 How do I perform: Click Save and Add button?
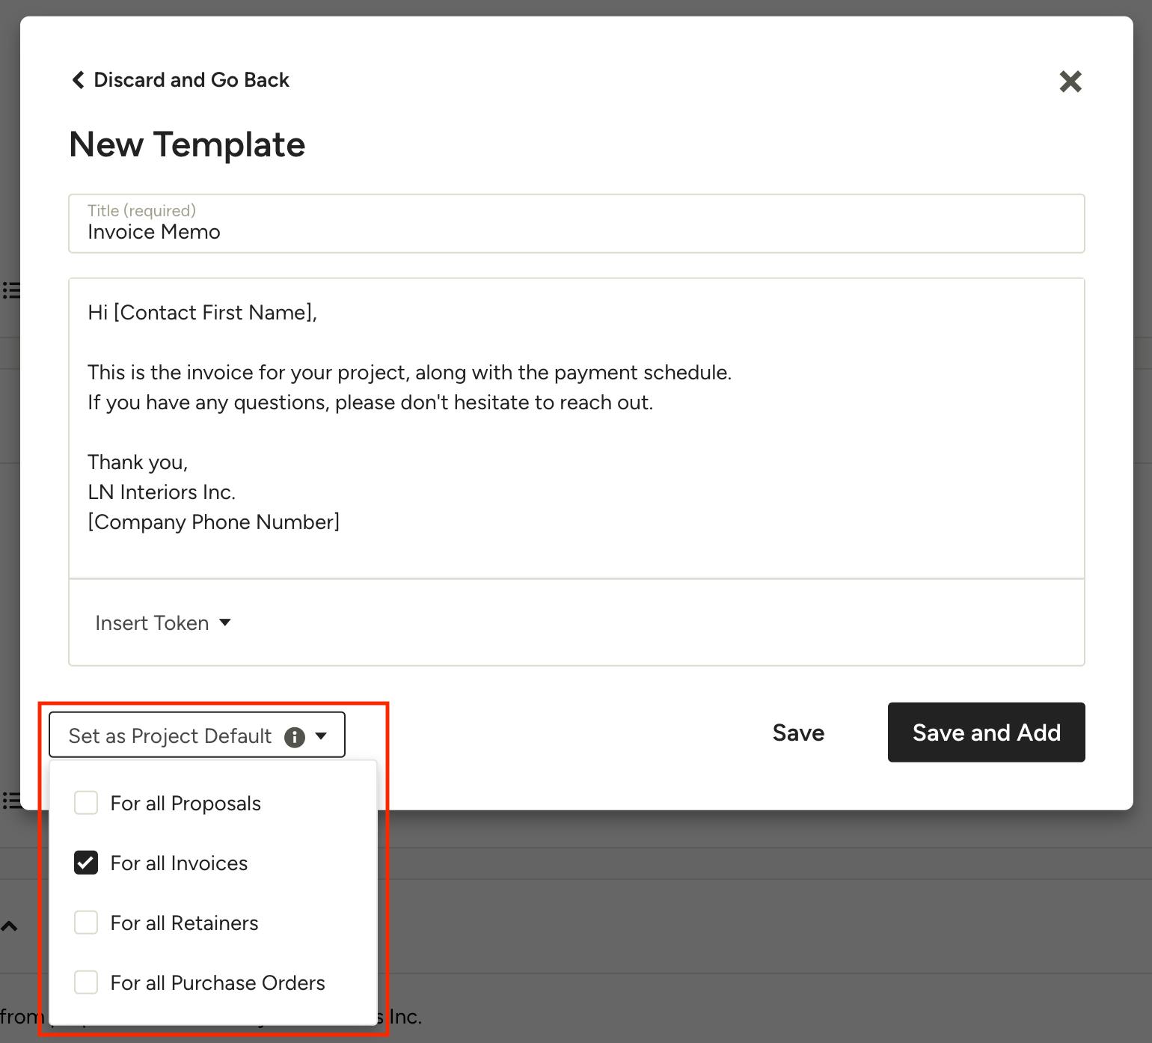987,732
